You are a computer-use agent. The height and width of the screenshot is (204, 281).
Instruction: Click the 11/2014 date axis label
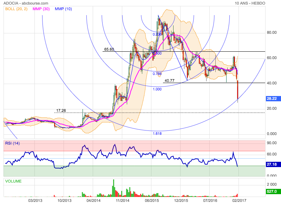[123, 200]
